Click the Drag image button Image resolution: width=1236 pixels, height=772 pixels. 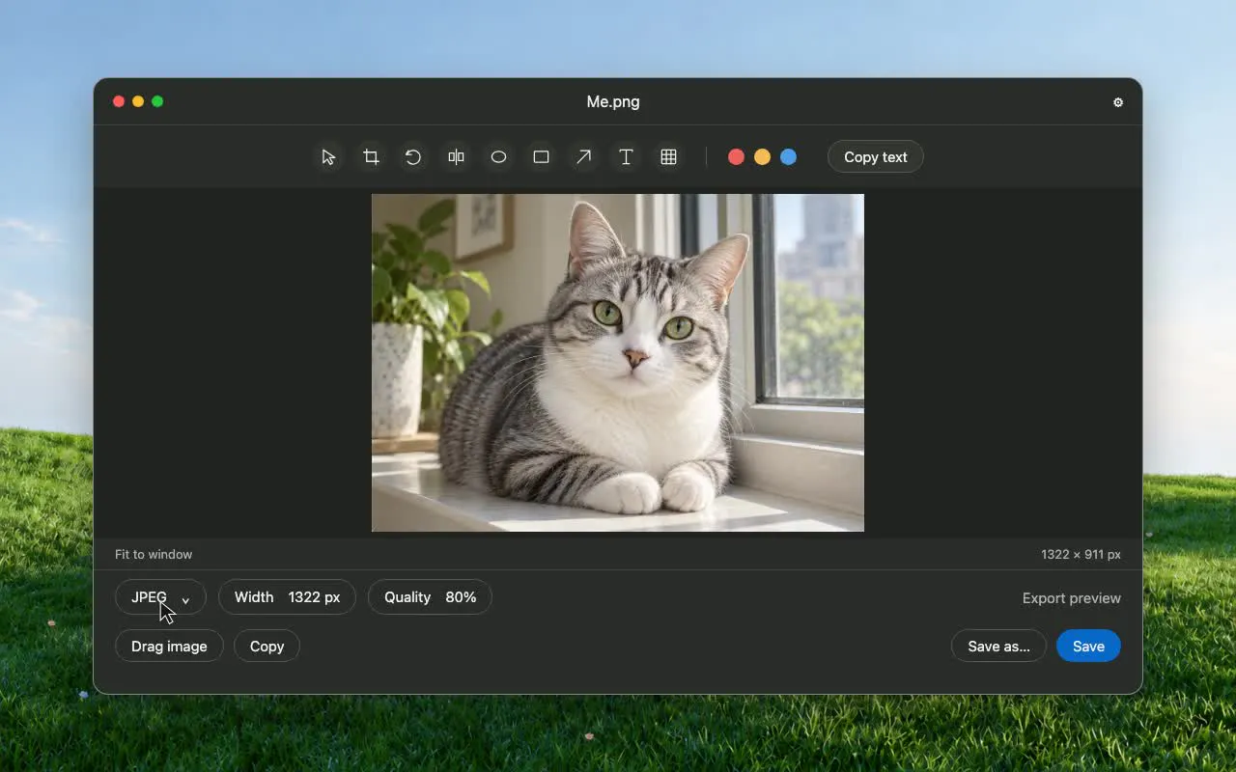click(x=169, y=647)
